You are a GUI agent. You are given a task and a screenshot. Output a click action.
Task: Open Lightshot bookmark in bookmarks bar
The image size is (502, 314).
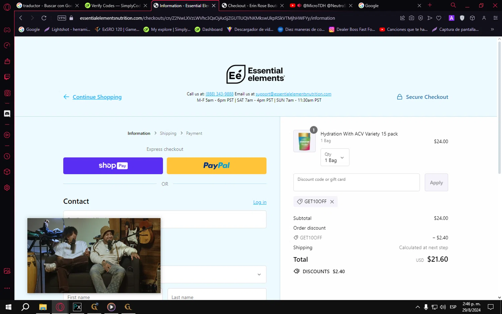tap(67, 29)
